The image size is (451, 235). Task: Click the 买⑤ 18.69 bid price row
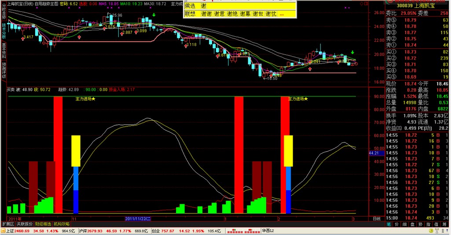[x=417, y=77]
